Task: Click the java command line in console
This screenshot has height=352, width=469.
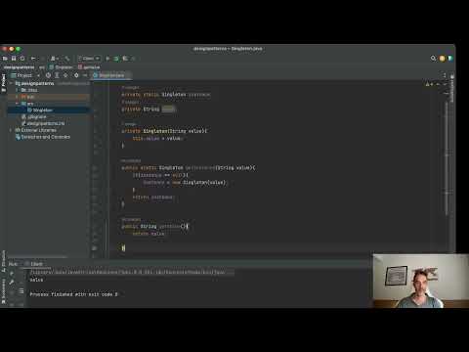Action: tap(132, 272)
